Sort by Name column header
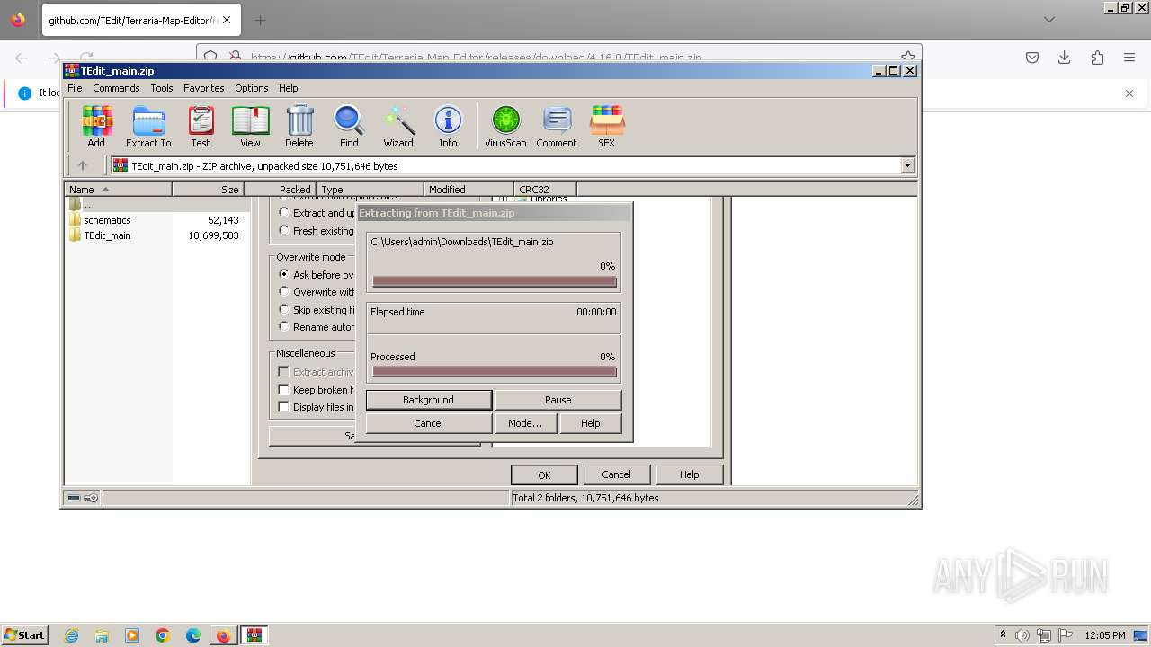The image size is (1151, 647). (119, 189)
